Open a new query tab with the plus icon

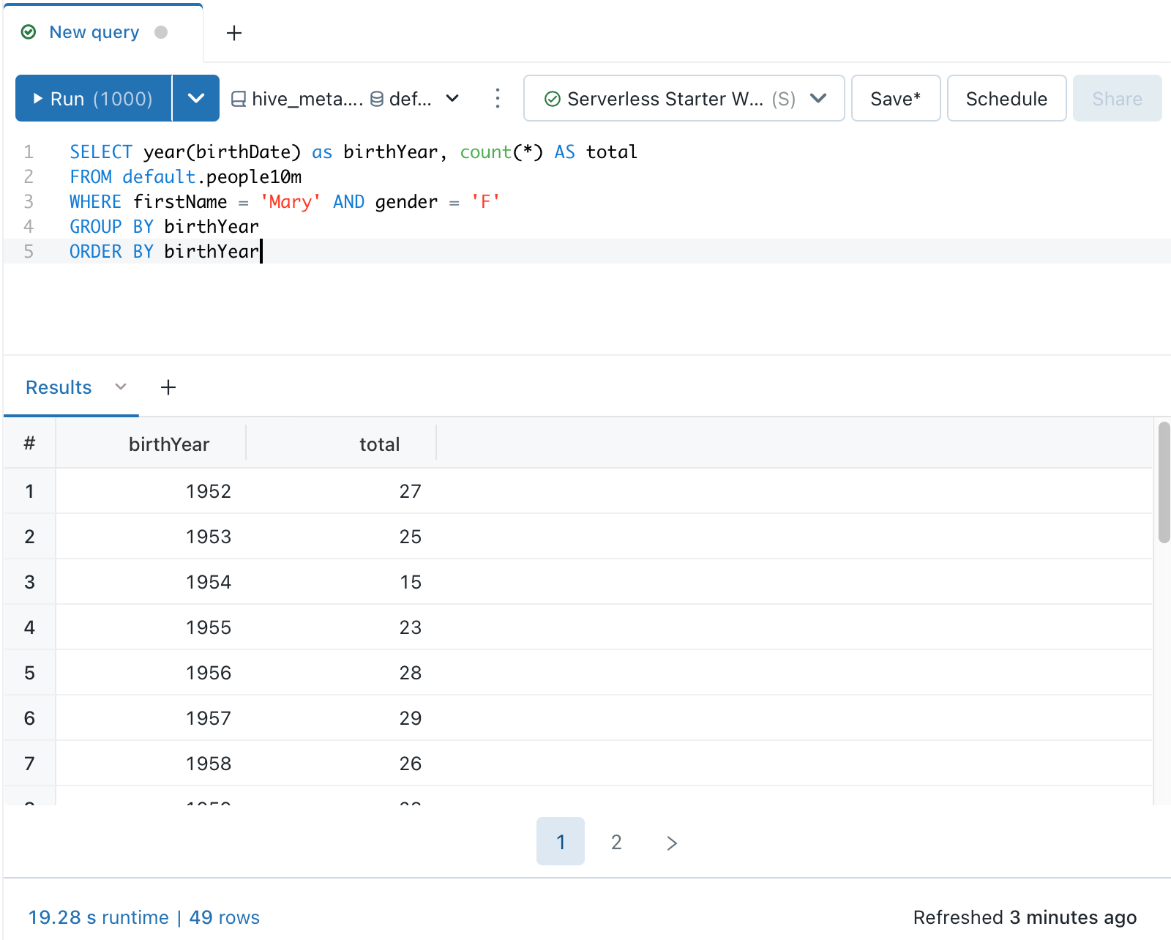point(234,33)
